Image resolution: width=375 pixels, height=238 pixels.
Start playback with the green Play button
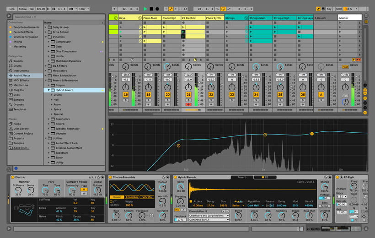(145, 9)
